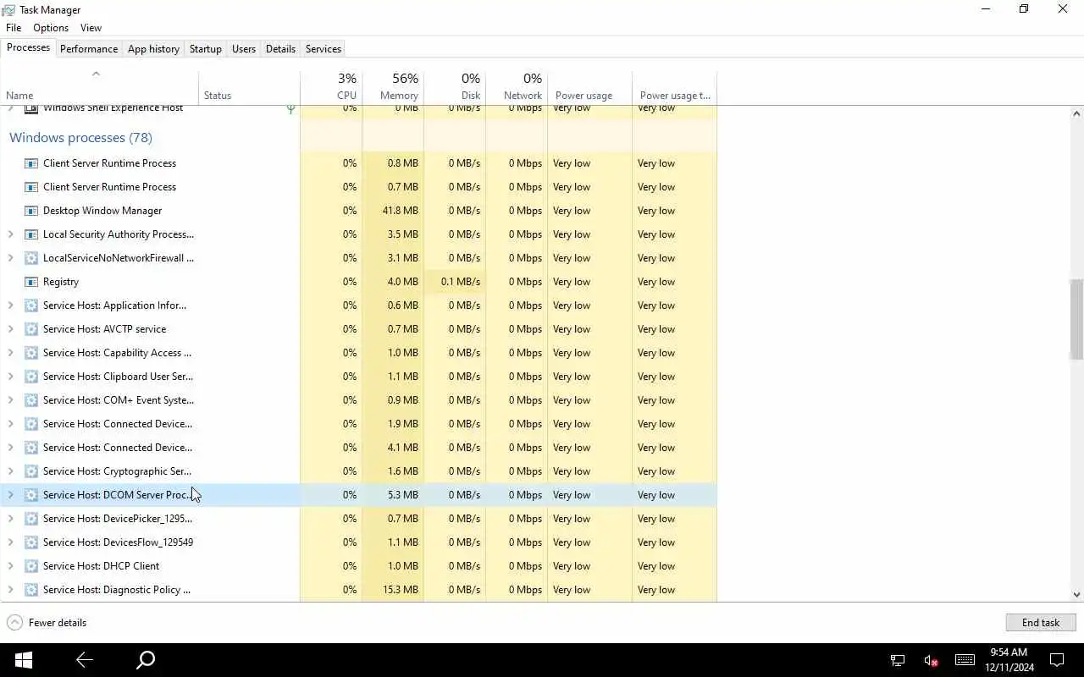Click the Task Manager title bar icon
Viewport: 1084px width, 677px height.
tap(8, 10)
